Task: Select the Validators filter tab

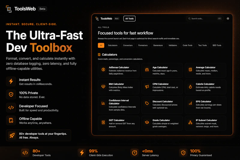Action: (x=173, y=45)
